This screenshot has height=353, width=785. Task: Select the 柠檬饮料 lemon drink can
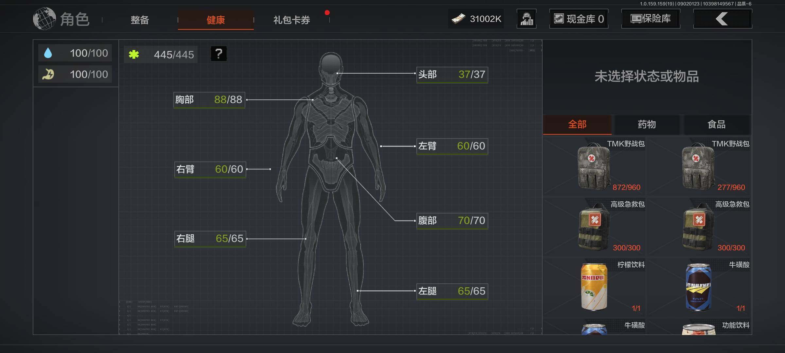coord(595,287)
